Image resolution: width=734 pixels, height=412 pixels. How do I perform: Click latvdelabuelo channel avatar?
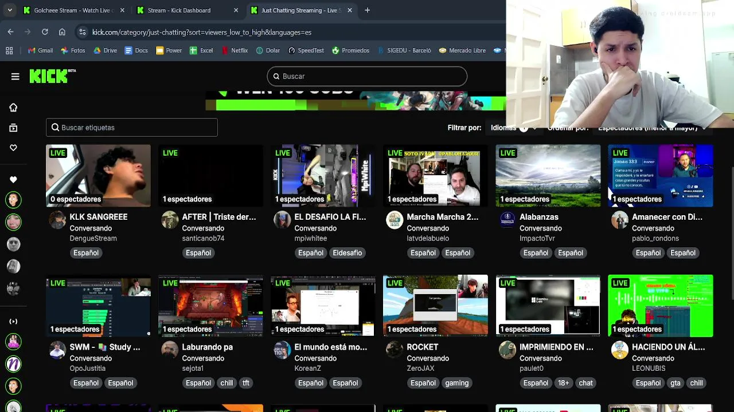395,220
